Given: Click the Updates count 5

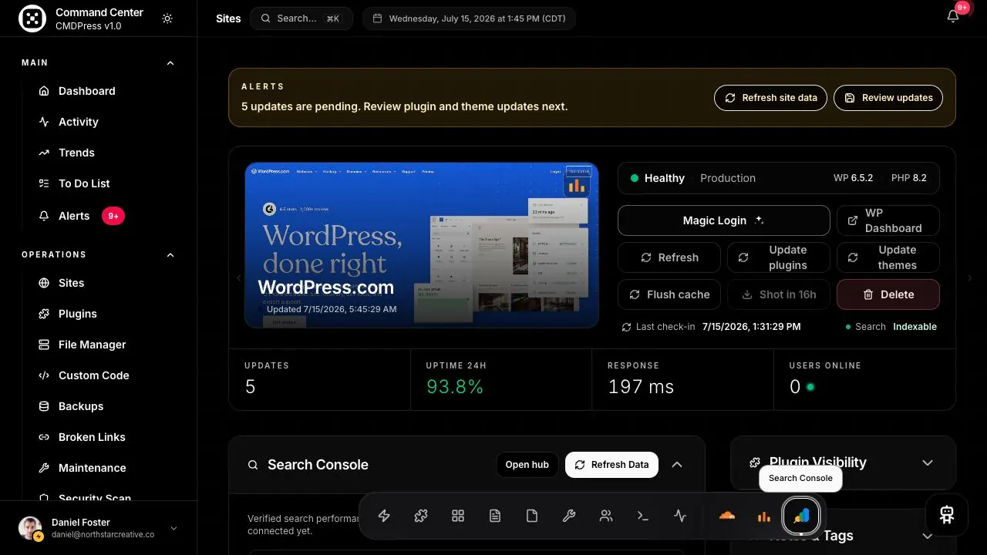Looking at the screenshot, I should pos(250,387).
